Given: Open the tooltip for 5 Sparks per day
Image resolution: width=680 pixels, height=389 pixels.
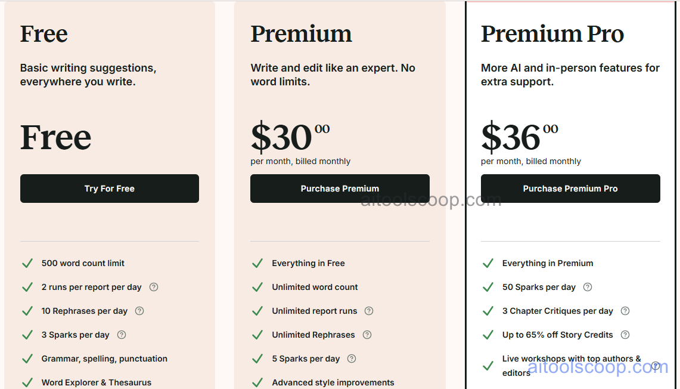Looking at the screenshot, I should (x=352, y=359).
